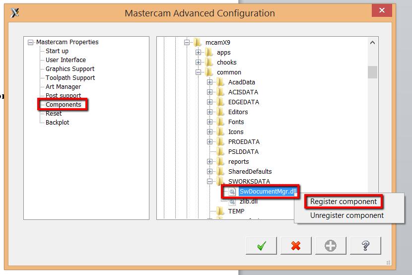412x275 pixels.
Task: Select the Art Manager item
Action: (63, 87)
